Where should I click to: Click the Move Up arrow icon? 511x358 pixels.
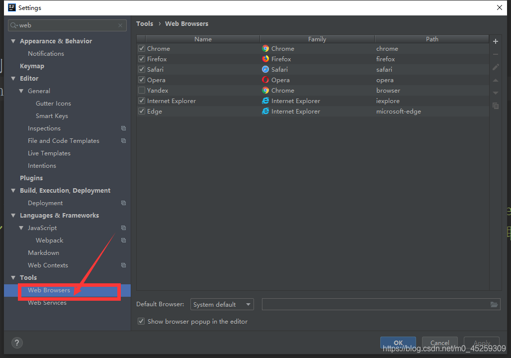click(496, 80)
